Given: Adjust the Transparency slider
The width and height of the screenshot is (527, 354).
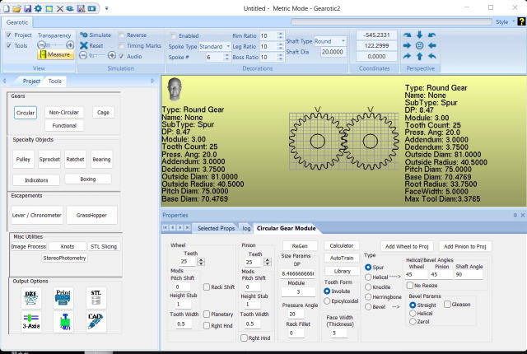Looking at the screenshot, I should click(x=54, y=45).
